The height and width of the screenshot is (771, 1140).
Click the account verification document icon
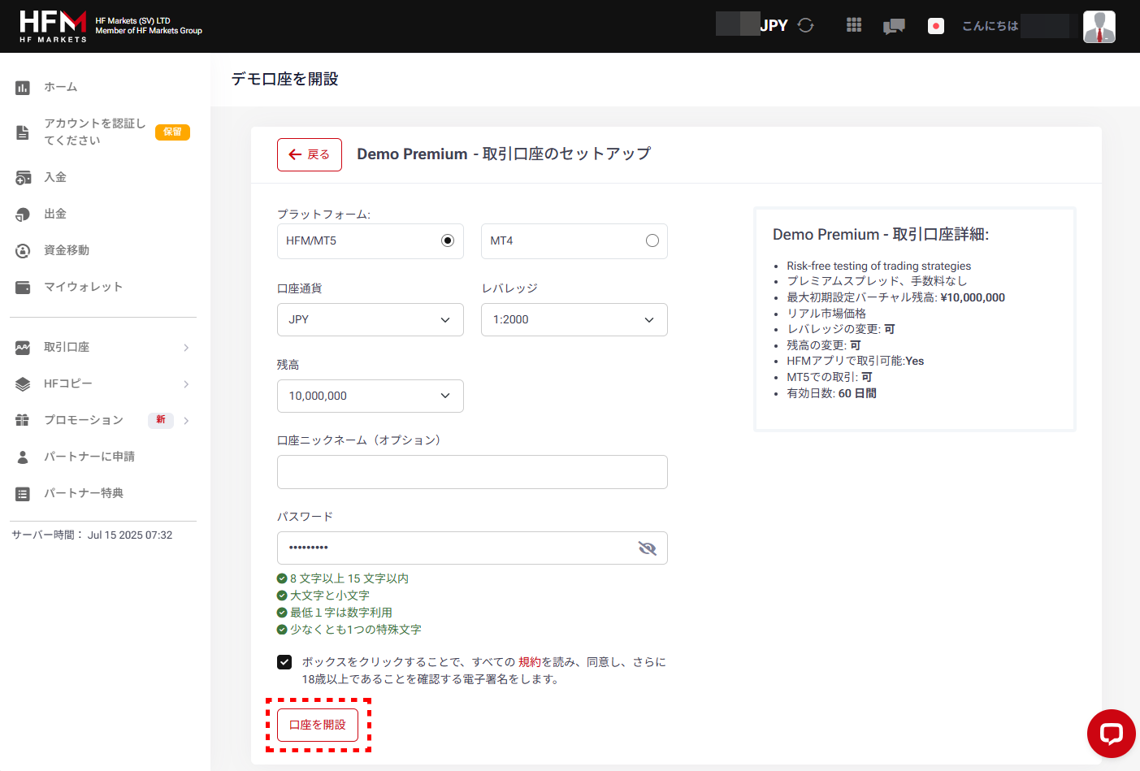coord(23,132)
